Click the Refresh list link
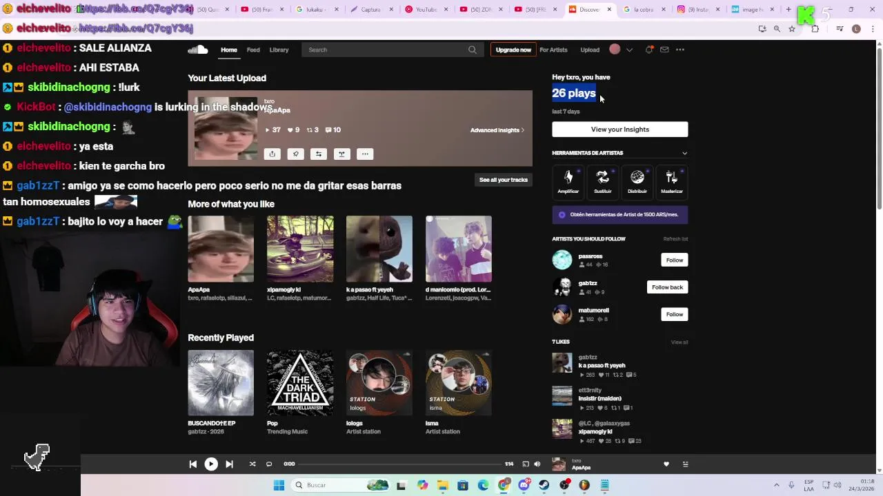The width and height of the screenshot is (883, 496). tap(675, 239)
